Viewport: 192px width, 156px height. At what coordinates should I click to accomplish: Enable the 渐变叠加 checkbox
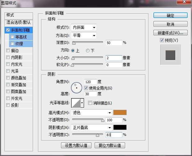coord(8,85)
